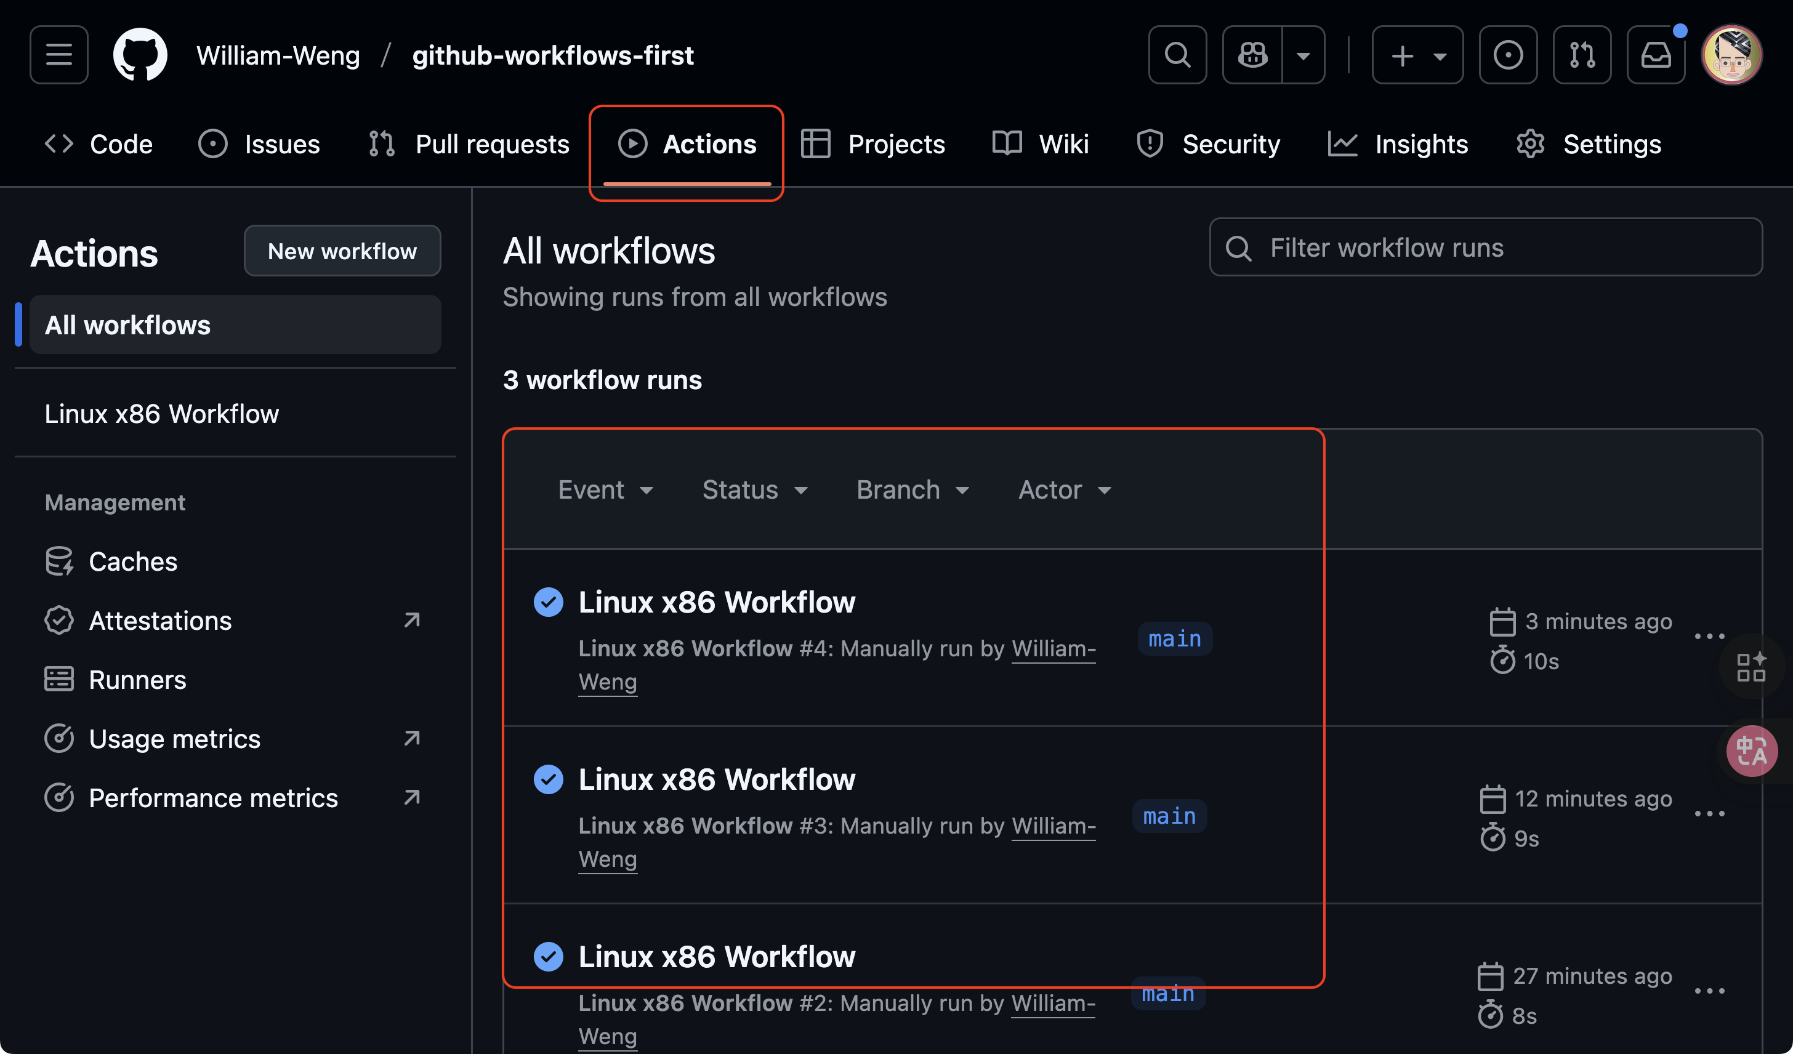The width and height of the screenshot is (1793, 1054).
Task: Switch to the Insights tab
Action: pyautogui.click(x=1398, y=145)
